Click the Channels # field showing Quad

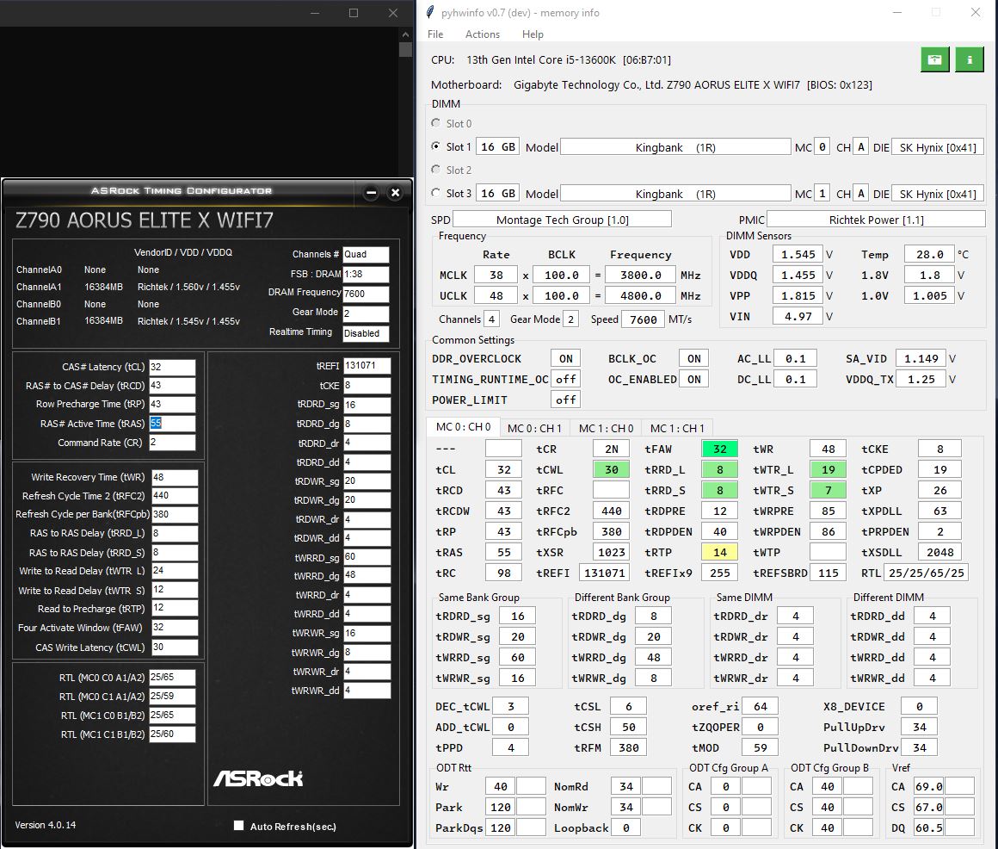point(366,254)
